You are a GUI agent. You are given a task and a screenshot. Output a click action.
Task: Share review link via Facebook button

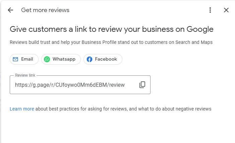pos(103,59)
